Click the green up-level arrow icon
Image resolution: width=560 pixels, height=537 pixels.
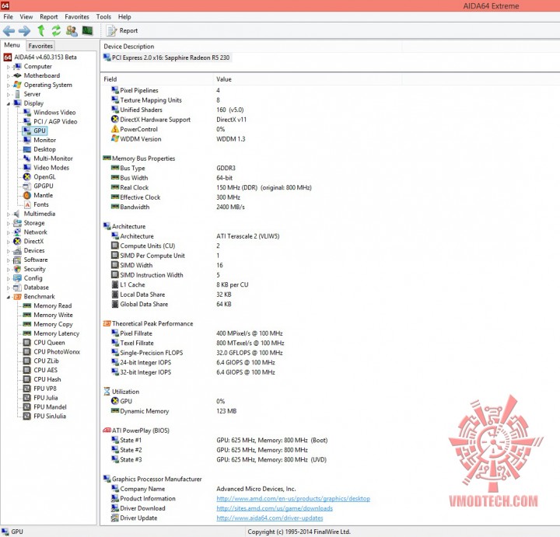pos(41,30)
